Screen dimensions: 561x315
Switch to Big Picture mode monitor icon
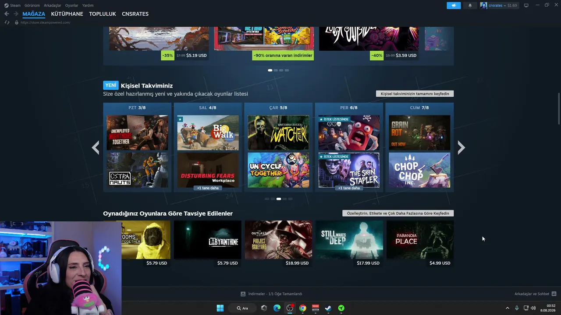pos(526,5)
